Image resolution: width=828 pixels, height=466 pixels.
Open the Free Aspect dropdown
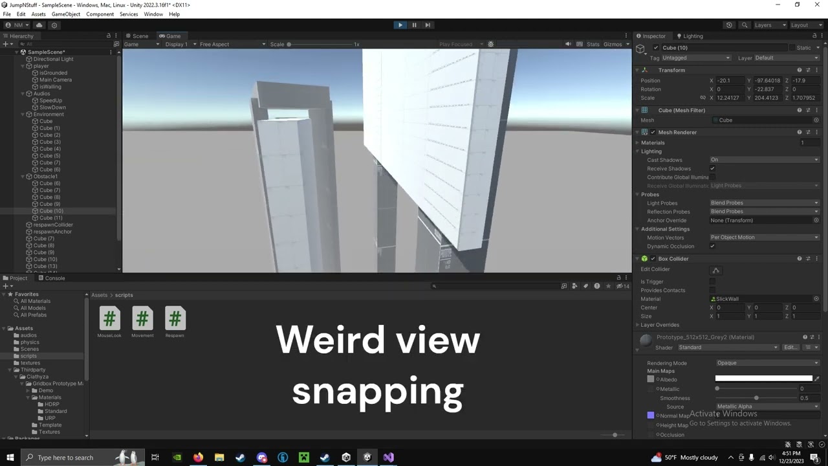(232, 44)
